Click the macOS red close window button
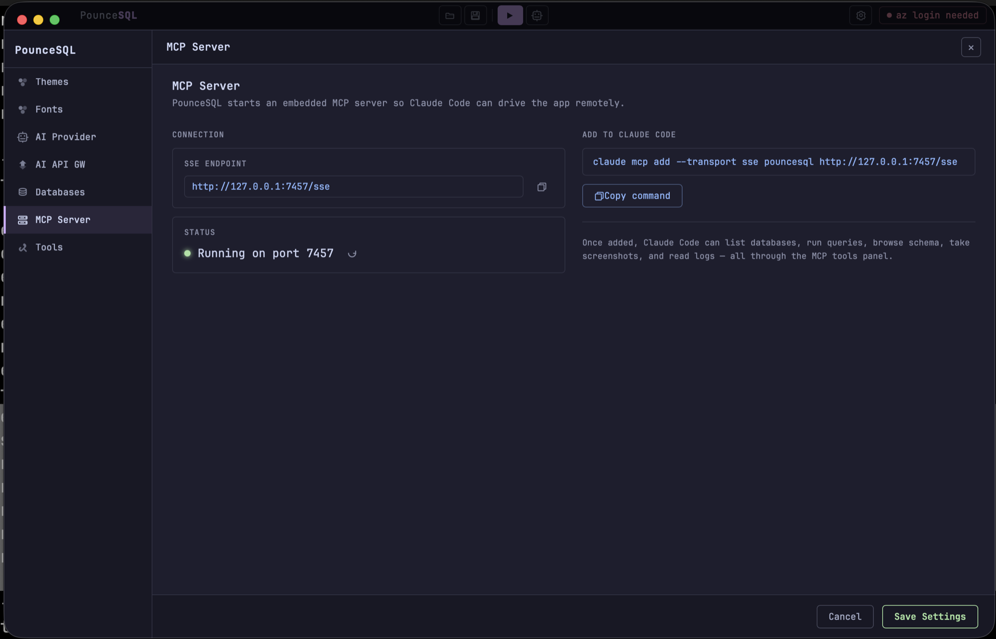 [x=22, y=20]
